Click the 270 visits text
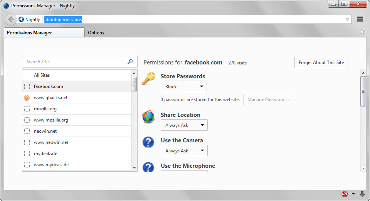 click(x=237, y=63)
